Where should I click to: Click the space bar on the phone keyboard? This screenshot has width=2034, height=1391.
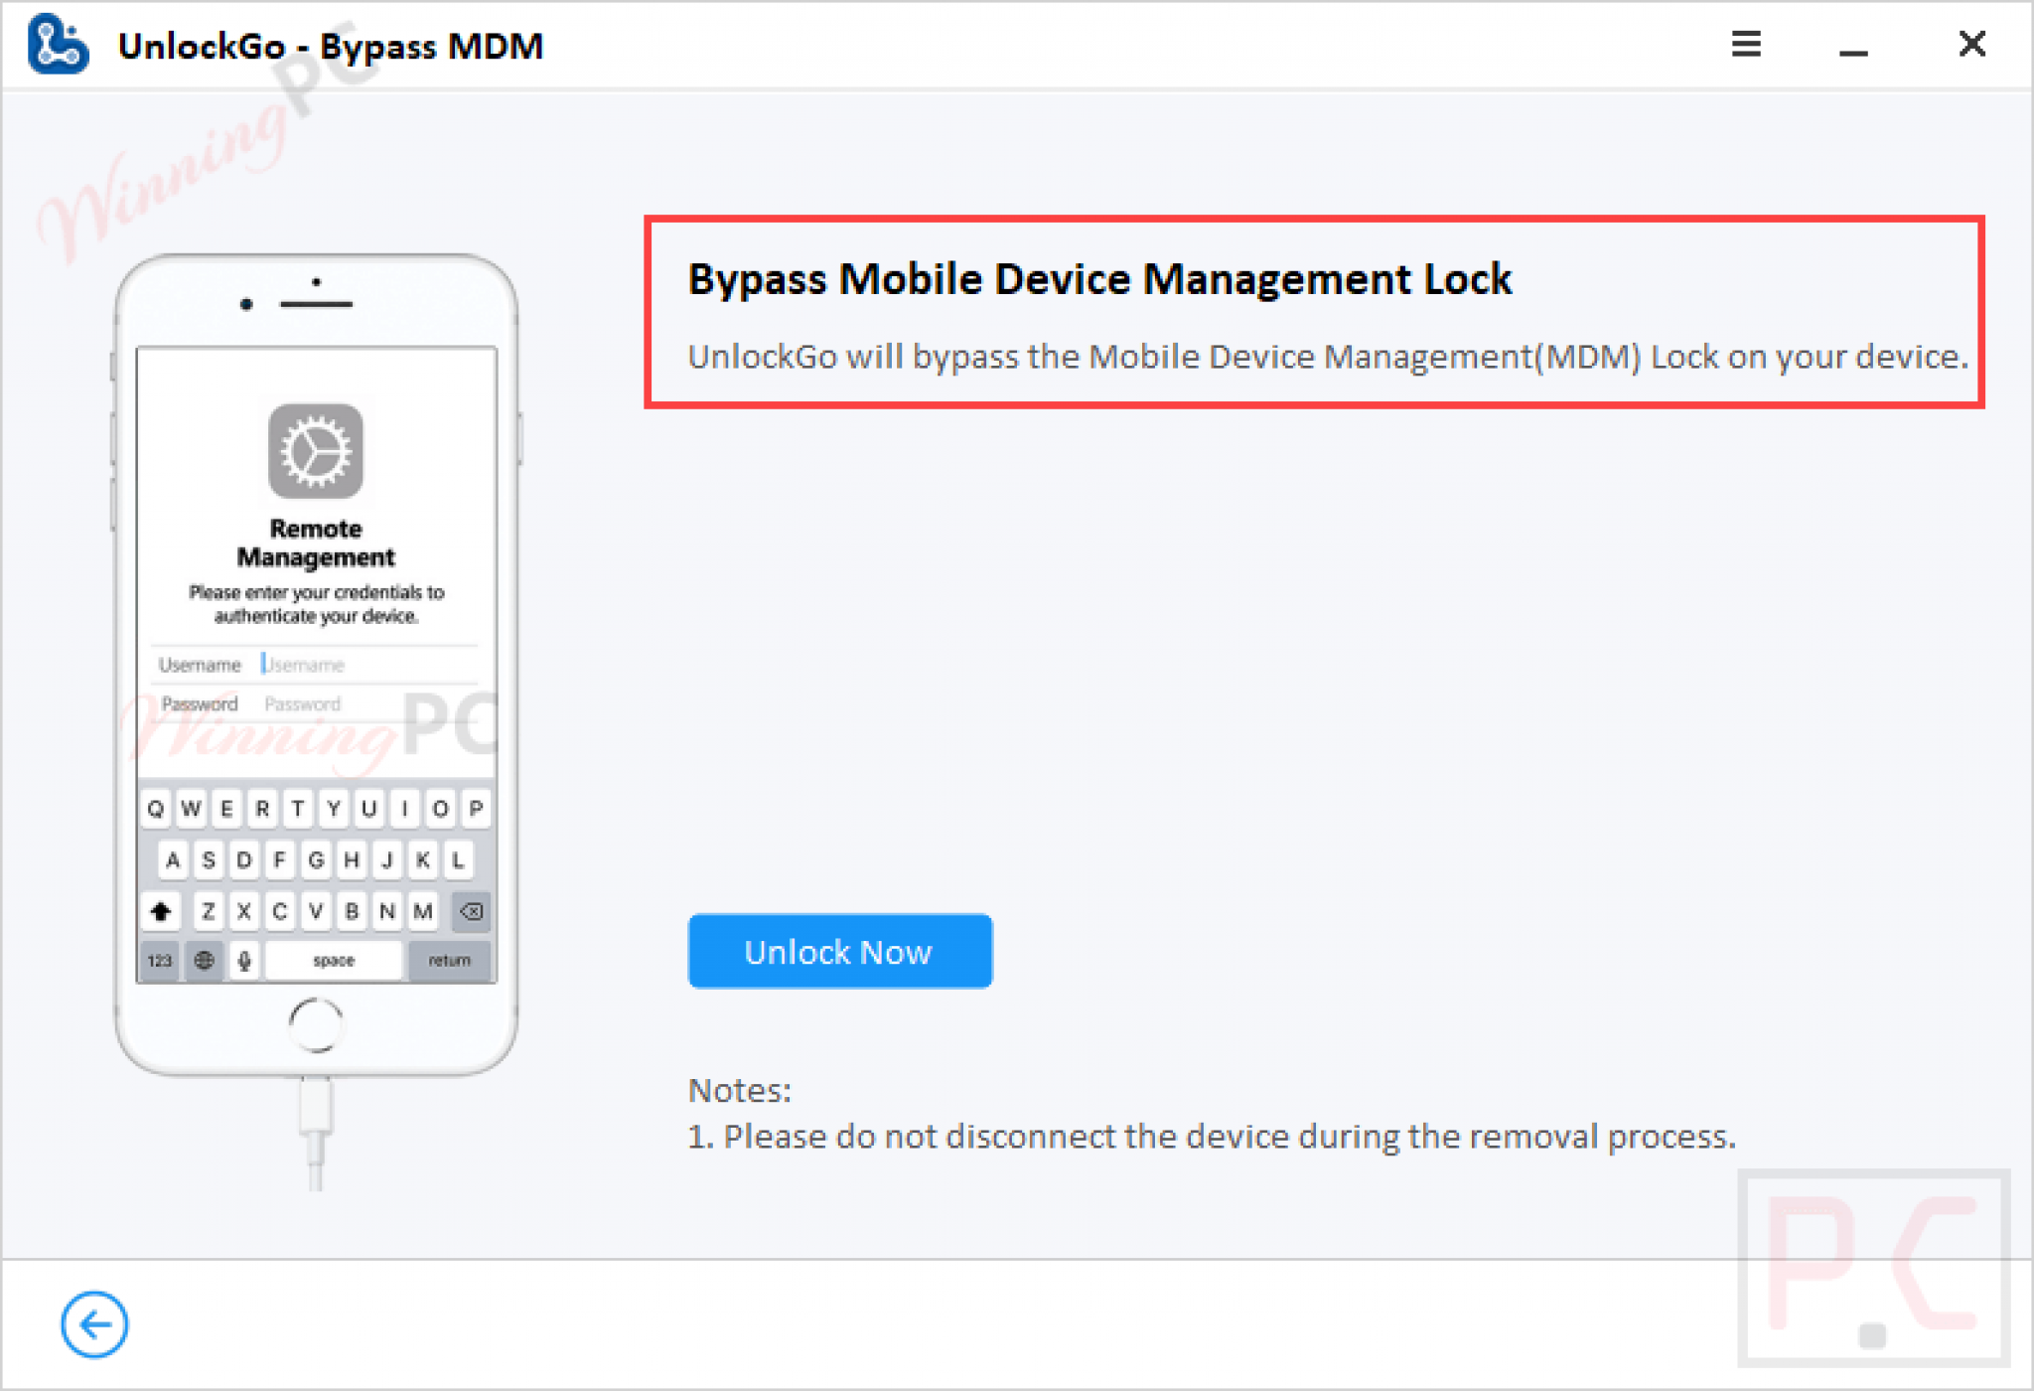click(x=333, y=960)
